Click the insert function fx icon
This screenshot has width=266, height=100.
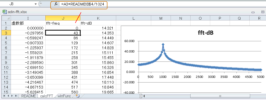(56, 4)
